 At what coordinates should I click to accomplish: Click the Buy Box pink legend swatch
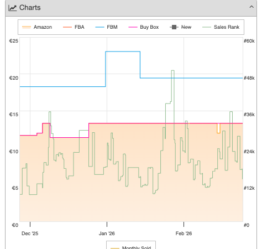point(133,27)
